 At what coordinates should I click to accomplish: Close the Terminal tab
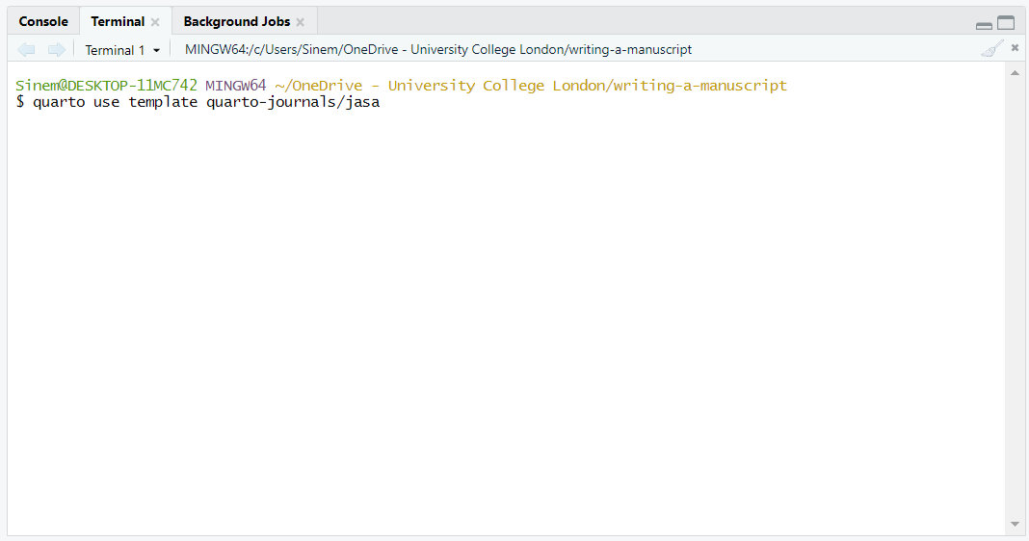coord(155,22)
